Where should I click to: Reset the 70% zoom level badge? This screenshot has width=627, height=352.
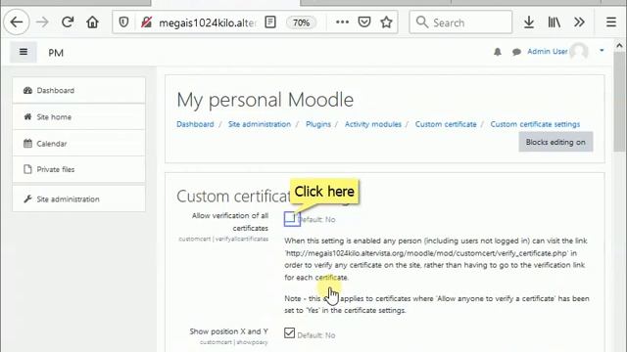click(301, 22)
